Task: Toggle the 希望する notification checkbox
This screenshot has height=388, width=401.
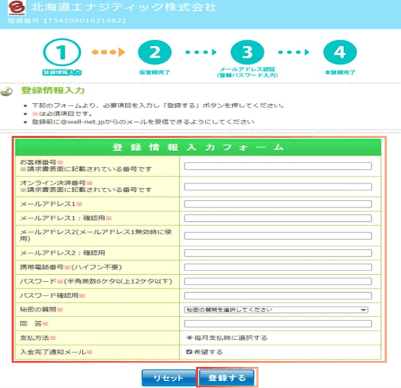Action: click(189, 352)
